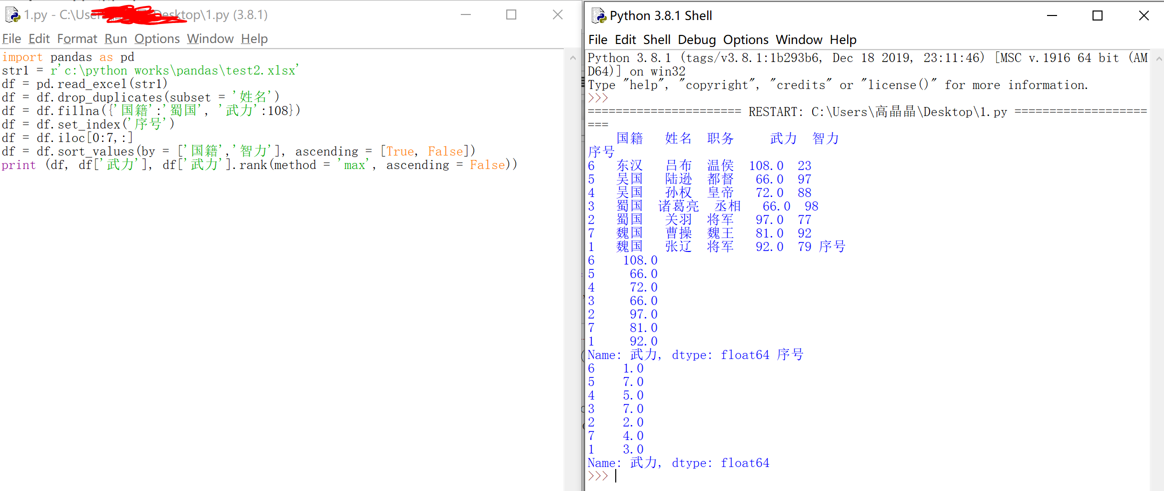Expand the editor's Help menu

tap(254, 39)
